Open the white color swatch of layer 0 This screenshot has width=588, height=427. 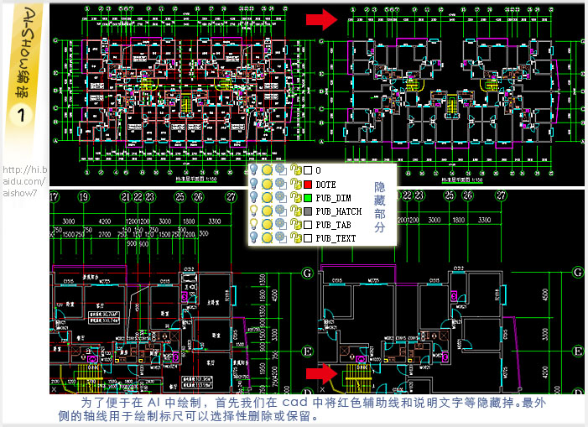click(308, 170)
